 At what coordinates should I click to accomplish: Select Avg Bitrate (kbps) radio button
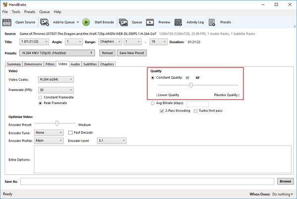[x=153, y=103]
